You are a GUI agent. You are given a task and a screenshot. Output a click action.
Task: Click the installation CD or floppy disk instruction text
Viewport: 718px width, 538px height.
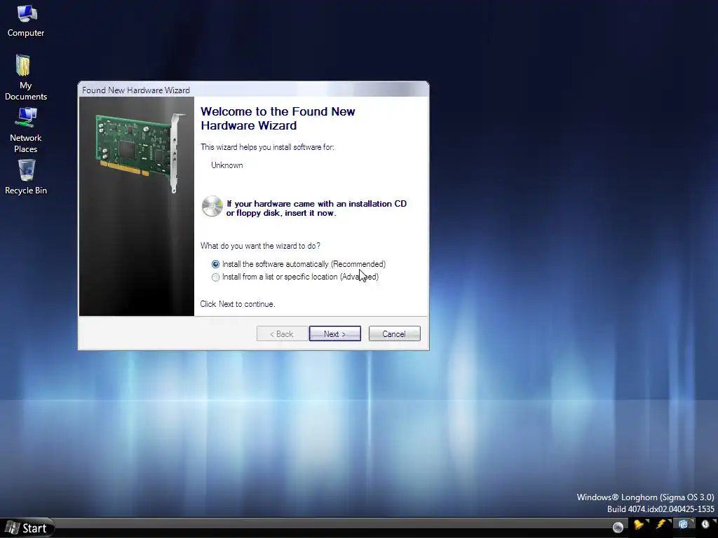tap(316, 208)
